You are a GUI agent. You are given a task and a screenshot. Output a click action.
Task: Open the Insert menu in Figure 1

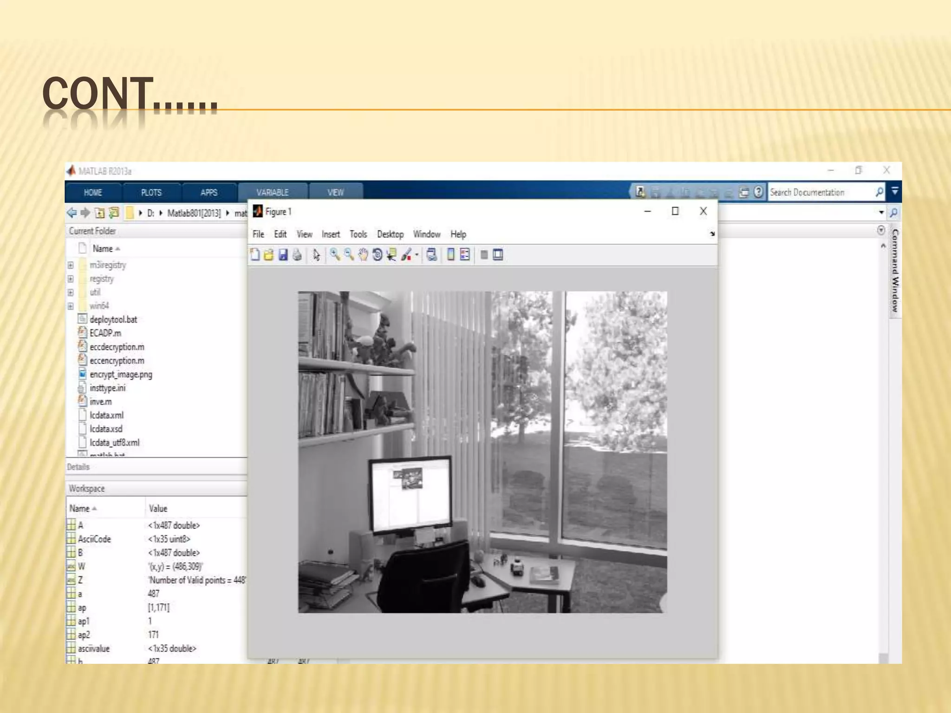(x=331, y=234)
